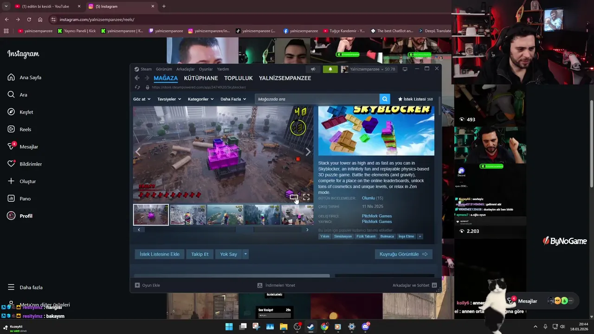This screenshot has width=594, height=334.
Task: Click Takip Et button
Action: 200,254
